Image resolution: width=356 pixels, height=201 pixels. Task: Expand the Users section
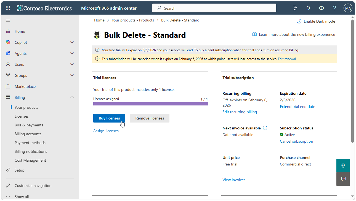click(72, 64)
